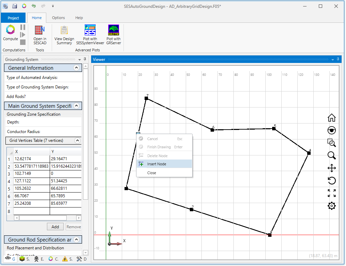Open View Design Summary
The image size is (346, 266).
64,35
